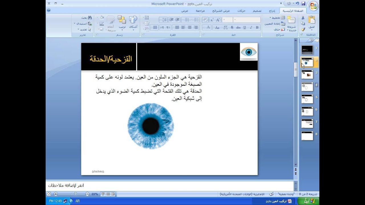
Task: Click the Office Button orb
Action: pos(313,6)
